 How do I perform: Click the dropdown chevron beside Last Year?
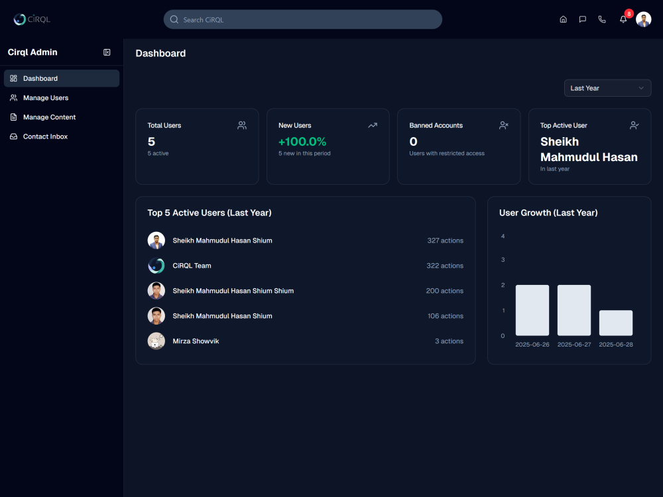pos(641,88)
